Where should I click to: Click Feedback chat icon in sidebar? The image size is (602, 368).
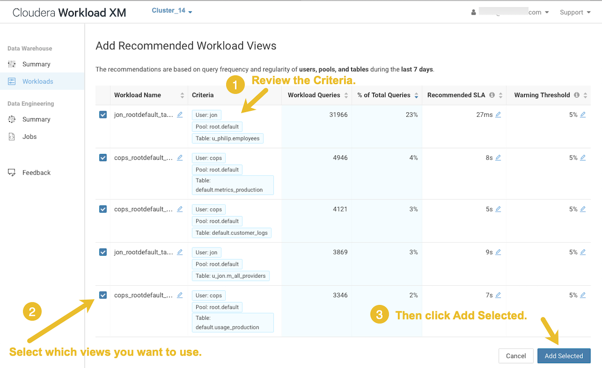(x=12, y=172)
